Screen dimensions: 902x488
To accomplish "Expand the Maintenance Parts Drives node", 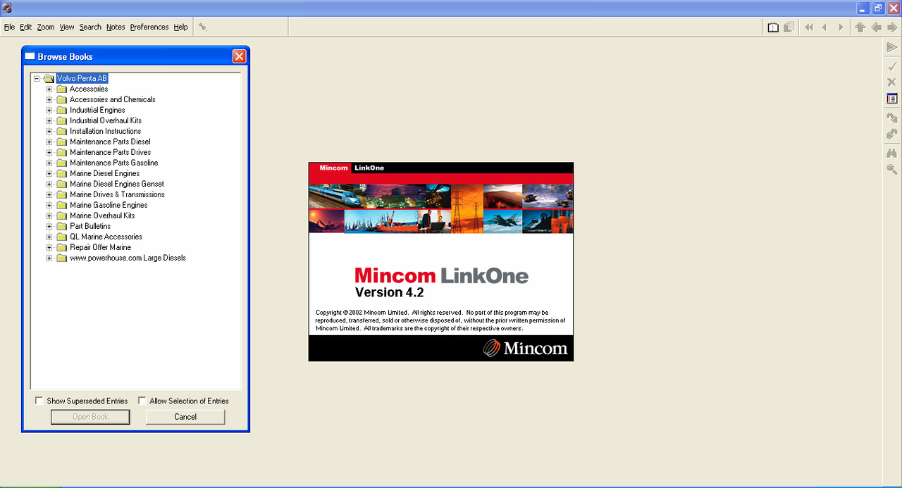I will 49,153.
